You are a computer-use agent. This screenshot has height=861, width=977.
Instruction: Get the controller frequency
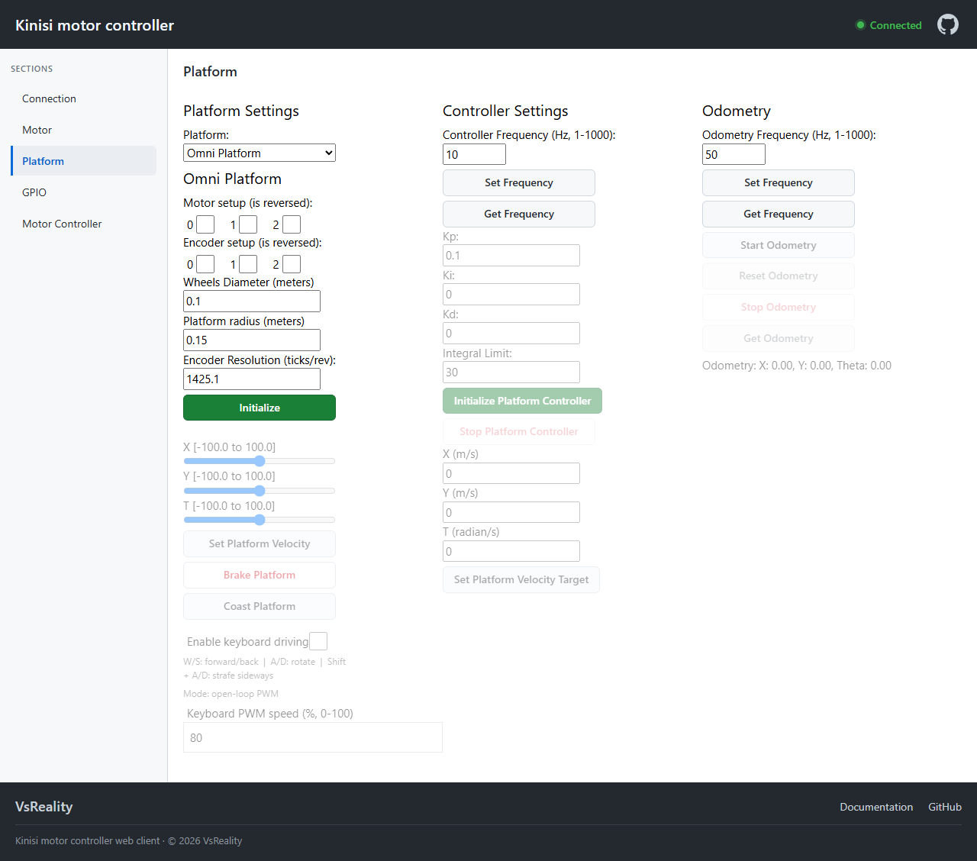[519, 214]
